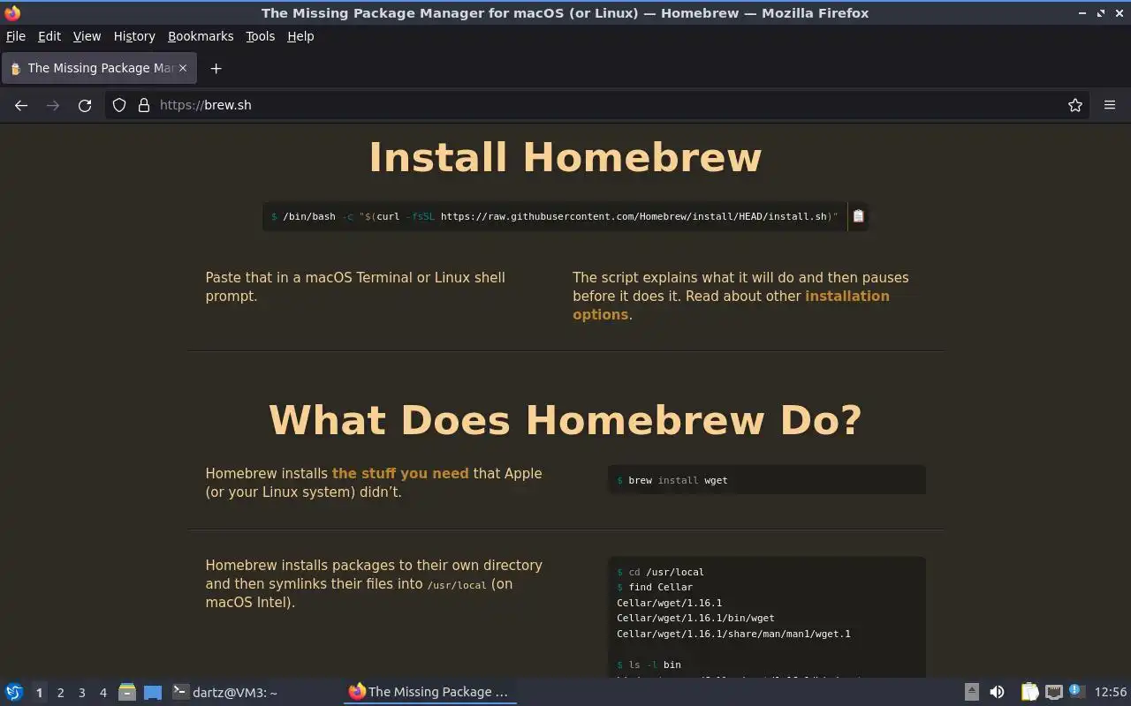1131x706 pixels.
Task: Open removable media tray icon
Action: pos(971,692)
